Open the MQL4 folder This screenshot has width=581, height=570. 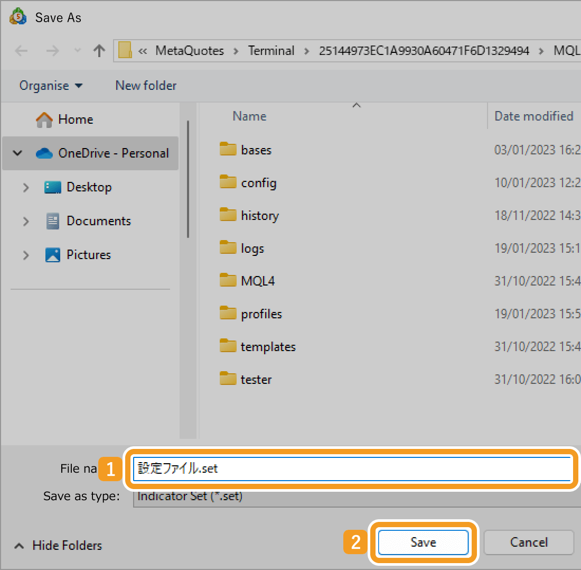pos(258,281)
